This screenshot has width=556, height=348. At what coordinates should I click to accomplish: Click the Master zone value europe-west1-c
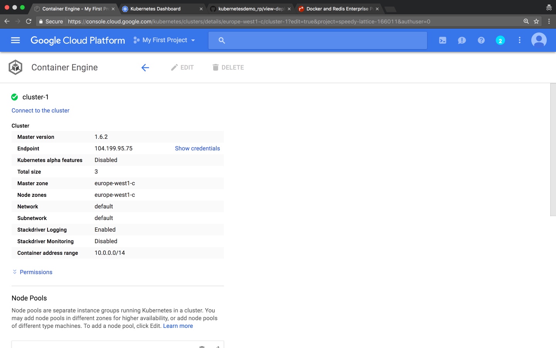point(115,183)
